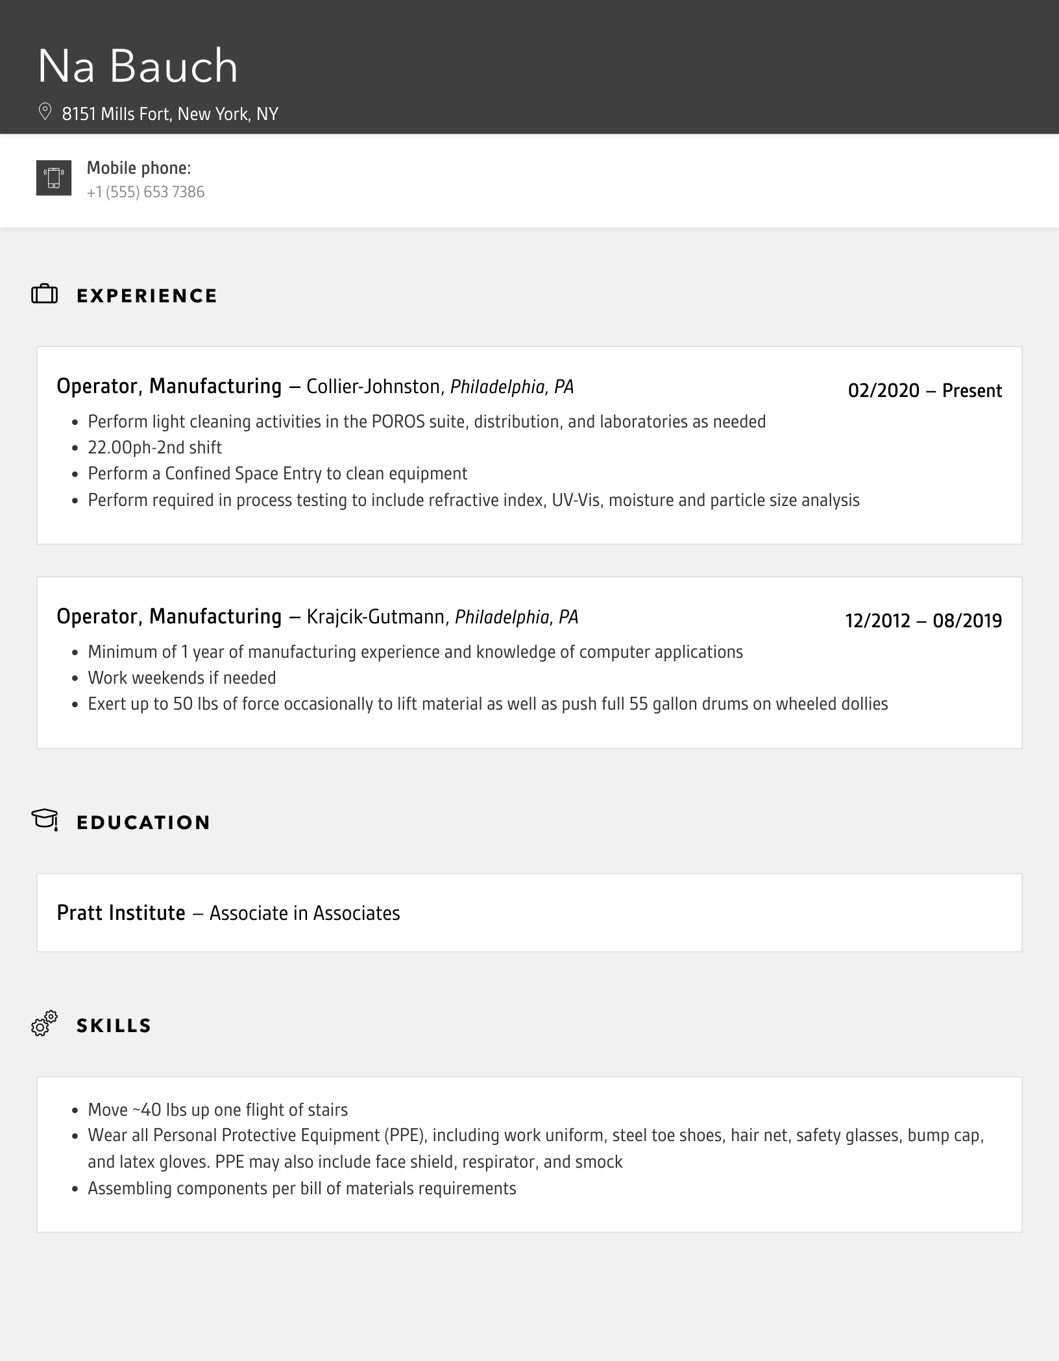
Task: Click Pratt Institute in the education card
Action: [x=121, y=913]
